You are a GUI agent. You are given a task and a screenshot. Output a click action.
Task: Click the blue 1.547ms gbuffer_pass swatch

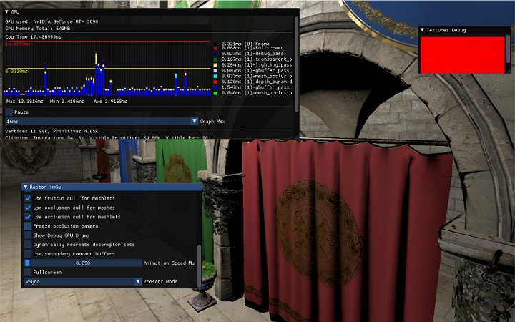click(x=215, y=88)
